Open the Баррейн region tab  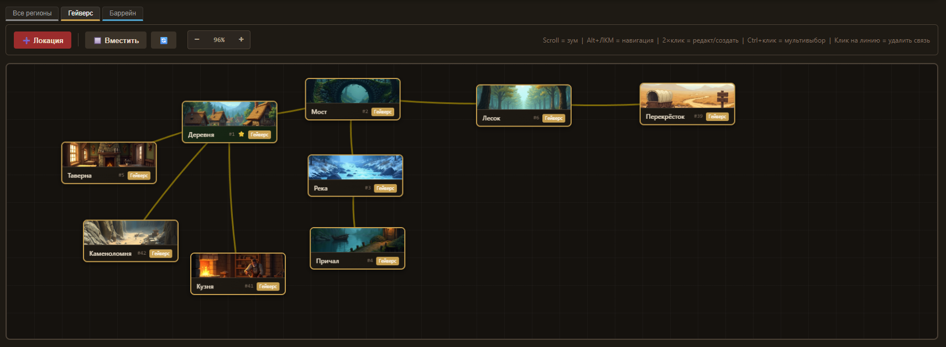tap(122, 13)
